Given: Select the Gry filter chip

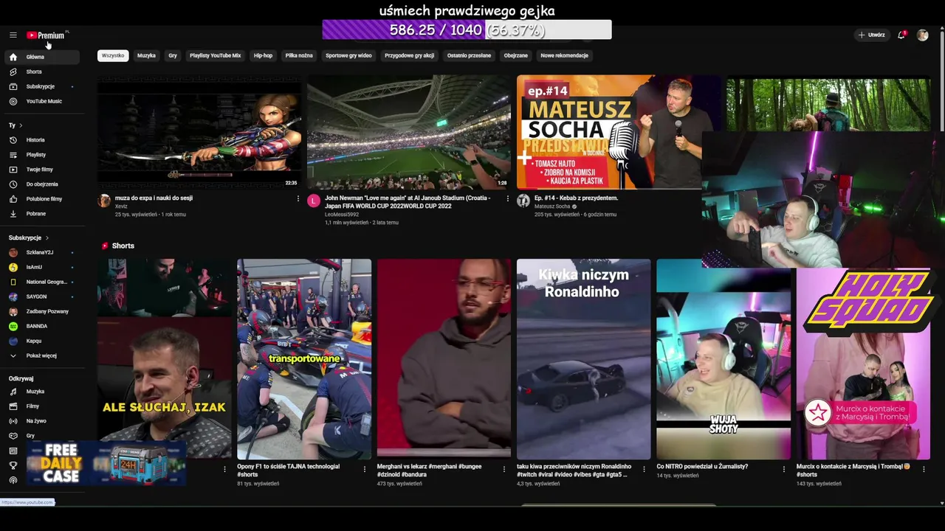Looking at the screenshot, I should click(173, 55).
